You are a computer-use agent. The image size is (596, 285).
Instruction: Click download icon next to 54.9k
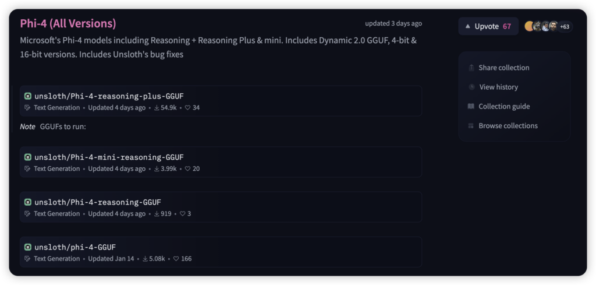click(x=157, y=108)
